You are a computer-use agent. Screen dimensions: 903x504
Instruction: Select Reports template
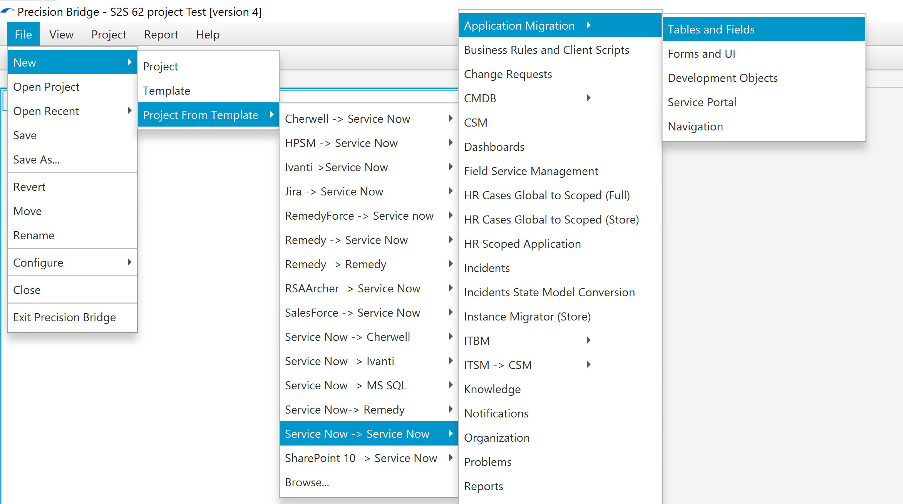point(560,486)
